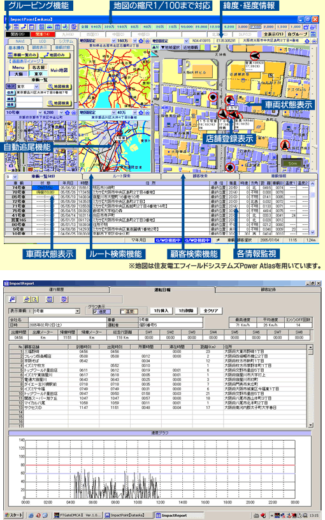The width and height of the screenshot is (325, 520).
Task: Toggle the red 関東(14) group button
Action: (42, 34)
